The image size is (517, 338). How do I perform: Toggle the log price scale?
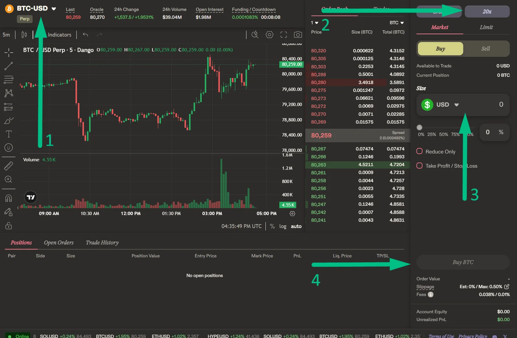[x=283, y=226]
